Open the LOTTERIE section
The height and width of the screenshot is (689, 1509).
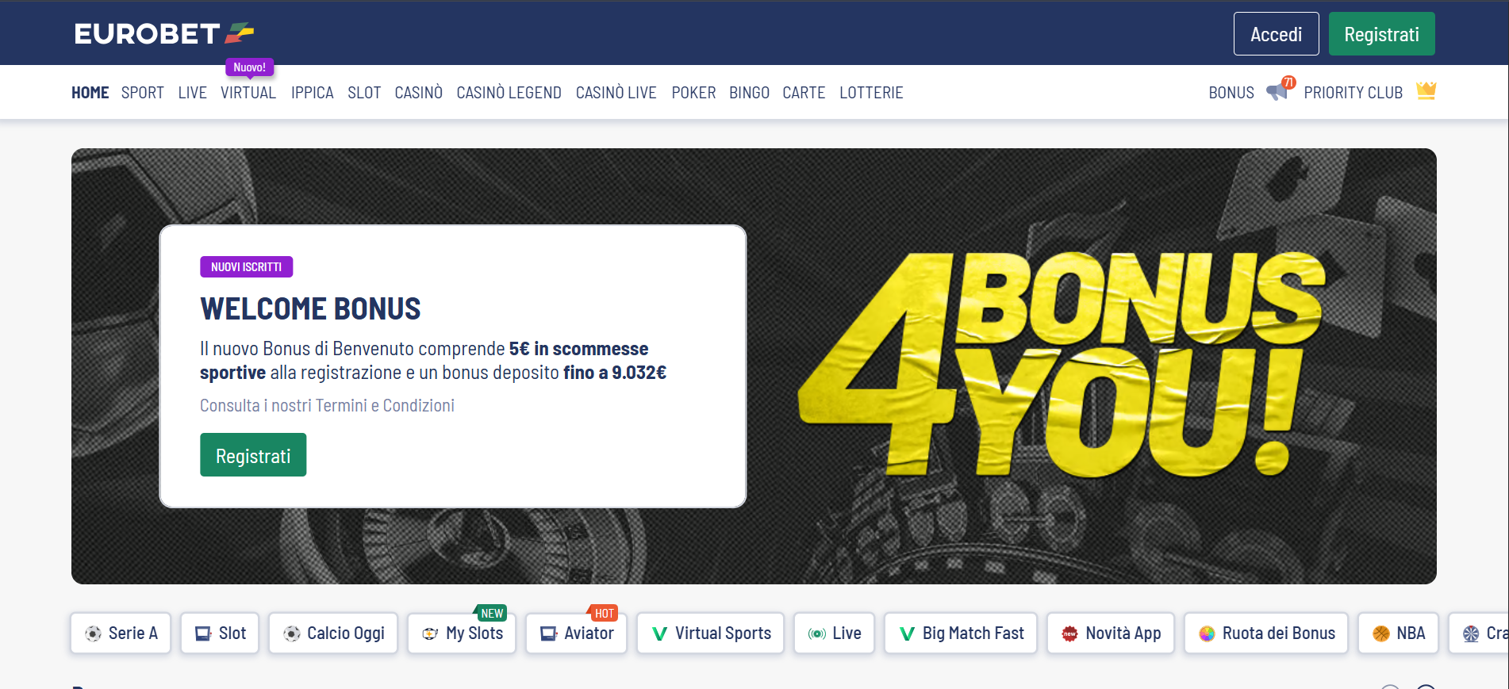[872, 93]
